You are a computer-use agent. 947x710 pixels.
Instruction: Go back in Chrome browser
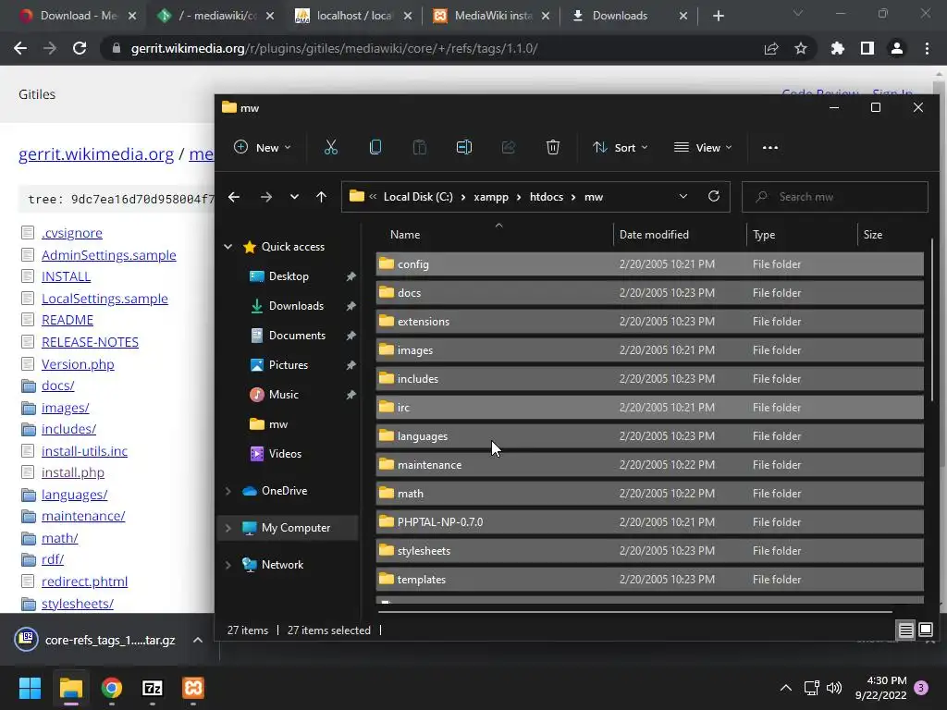(20, 48)
